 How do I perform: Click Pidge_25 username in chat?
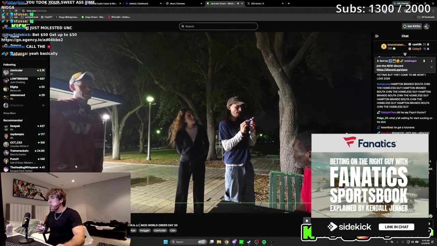point(382,118)
